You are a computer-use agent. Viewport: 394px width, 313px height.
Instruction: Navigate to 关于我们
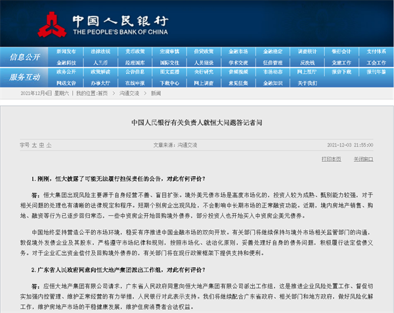coord(307,83)
